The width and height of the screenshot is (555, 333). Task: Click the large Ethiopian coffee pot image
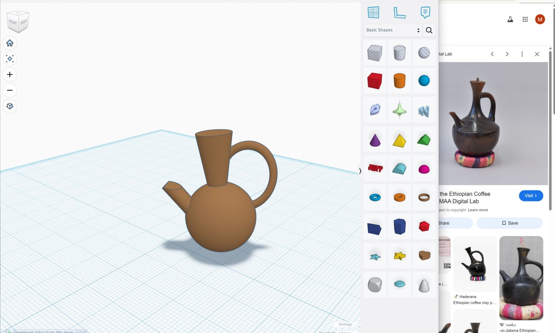(493, 123)
